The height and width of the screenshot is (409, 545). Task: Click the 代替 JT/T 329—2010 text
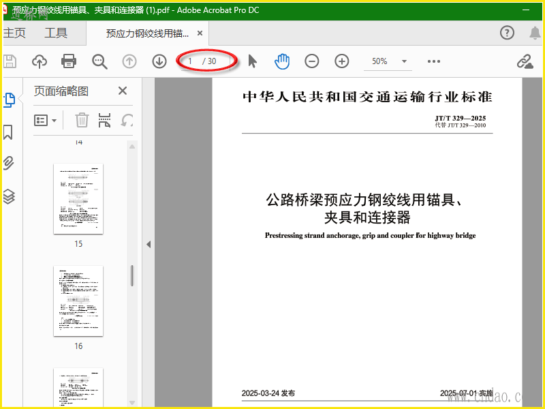pyautogui.click(x=461, y=125)
